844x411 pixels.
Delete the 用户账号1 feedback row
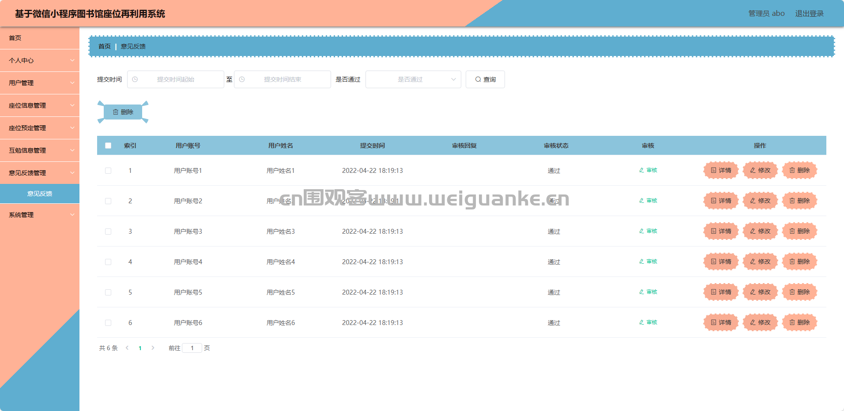pos(799,170)
